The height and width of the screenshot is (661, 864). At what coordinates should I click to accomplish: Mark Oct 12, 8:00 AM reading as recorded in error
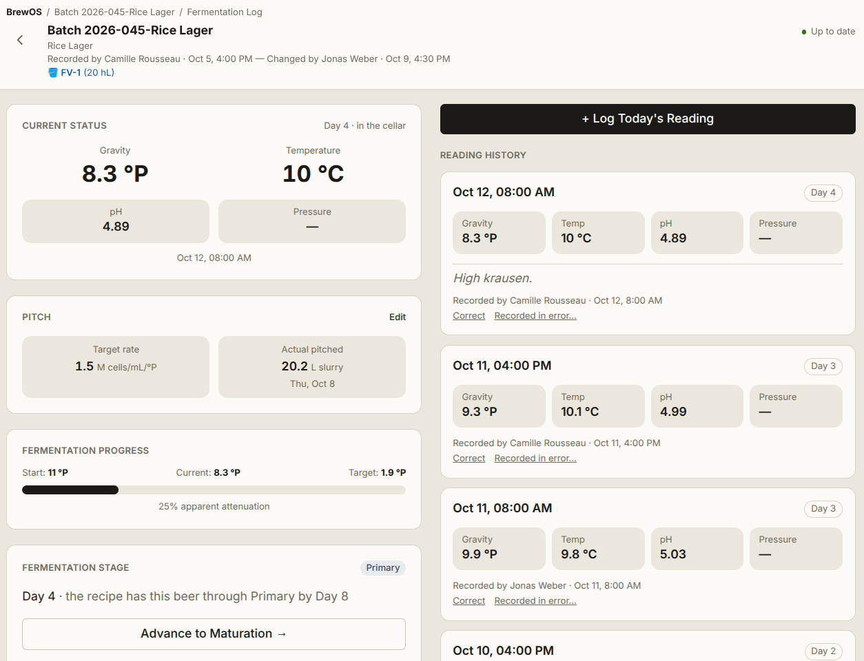click(535, 315)
